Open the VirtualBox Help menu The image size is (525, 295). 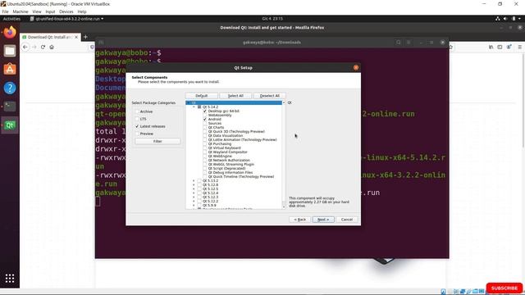click(x=82, y=11)
